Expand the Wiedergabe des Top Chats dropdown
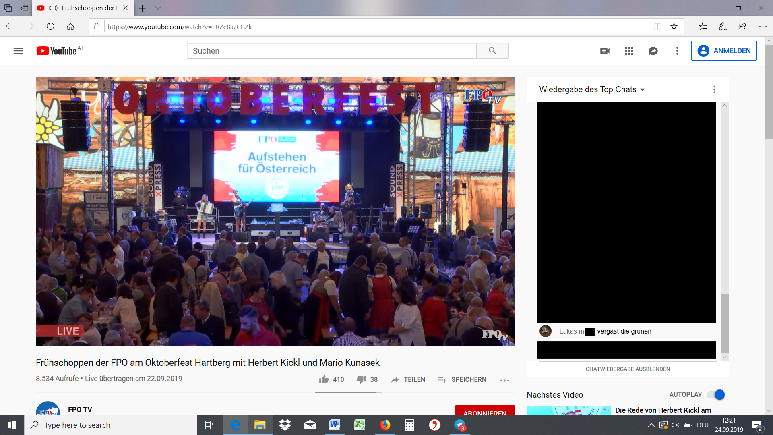 [x=643, y=89]
